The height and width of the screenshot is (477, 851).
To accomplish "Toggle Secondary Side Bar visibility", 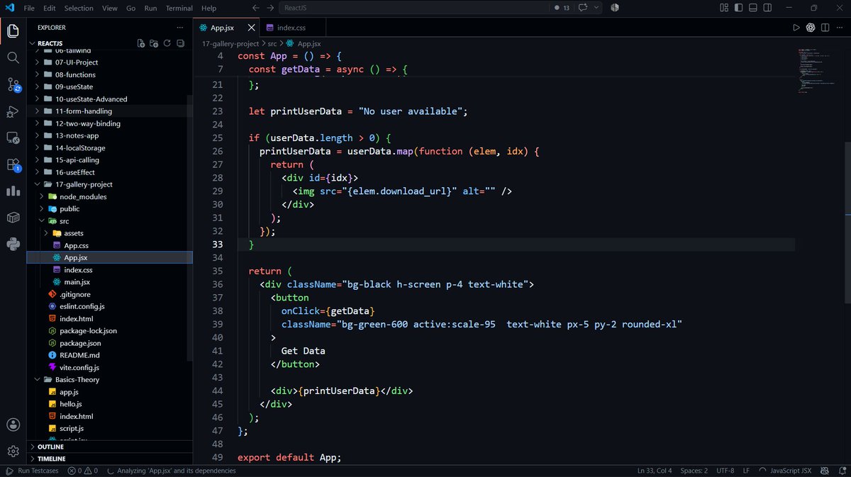I will coord(766,8).
